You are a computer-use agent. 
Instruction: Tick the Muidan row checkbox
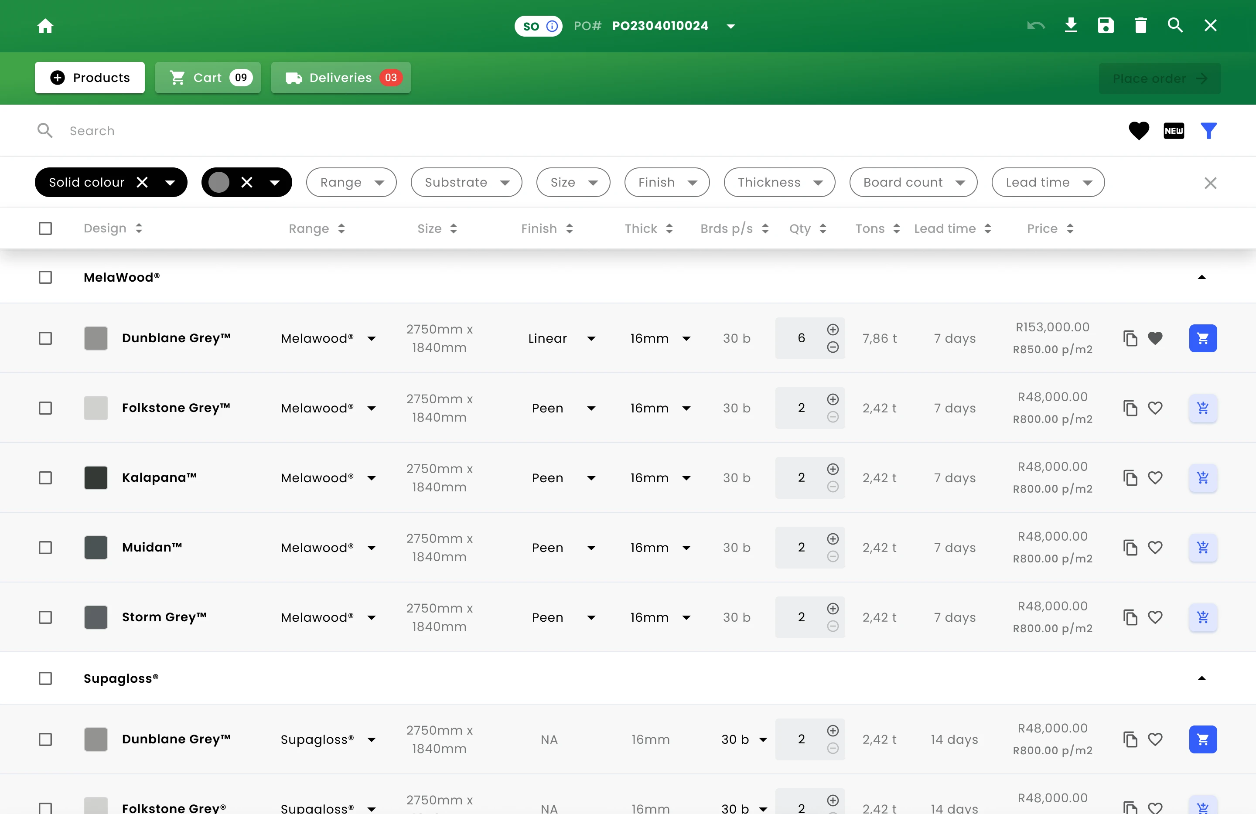pos(45,548)
